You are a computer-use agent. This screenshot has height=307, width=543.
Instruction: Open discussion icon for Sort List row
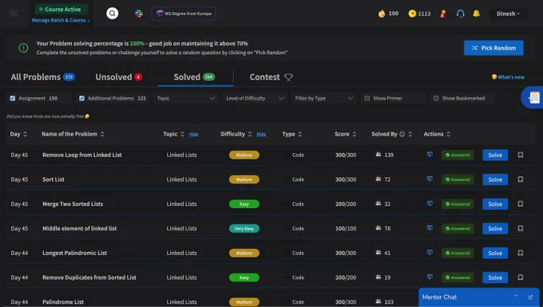pyautogui.click(x=430, y=179)
